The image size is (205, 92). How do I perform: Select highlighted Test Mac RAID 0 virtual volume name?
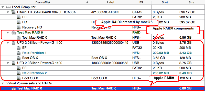(x=29, y=88)
